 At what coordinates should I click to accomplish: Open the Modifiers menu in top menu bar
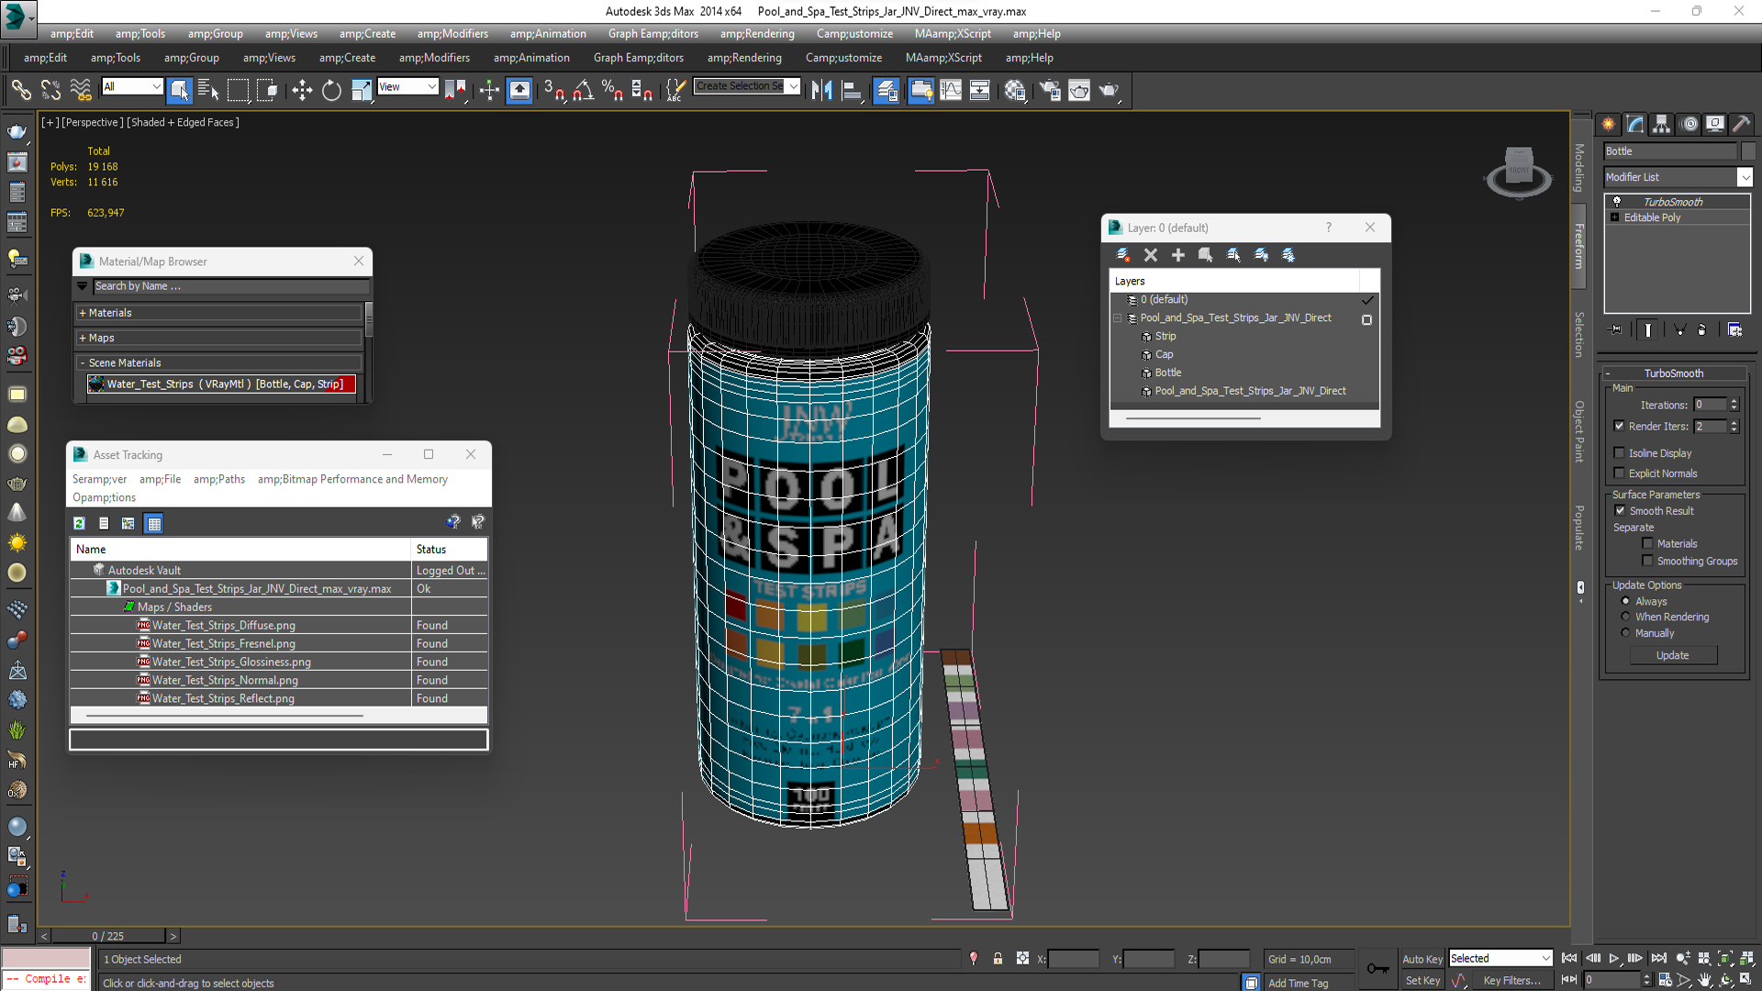tap(452, 34)
